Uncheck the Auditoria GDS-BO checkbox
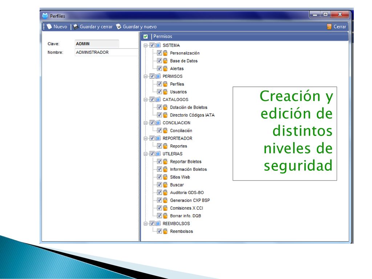The width and height of the screenshot is (372, 279). pyautogui.click(x=159, y=193)
